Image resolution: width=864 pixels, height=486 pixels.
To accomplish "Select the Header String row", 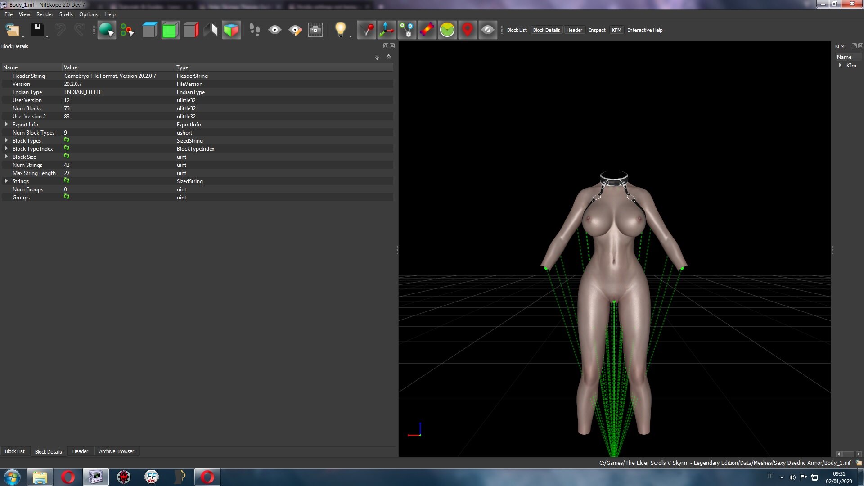I will 198,76.
